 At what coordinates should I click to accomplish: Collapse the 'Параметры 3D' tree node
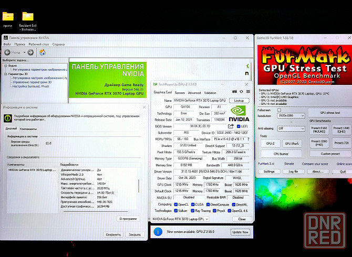point(6,74)
